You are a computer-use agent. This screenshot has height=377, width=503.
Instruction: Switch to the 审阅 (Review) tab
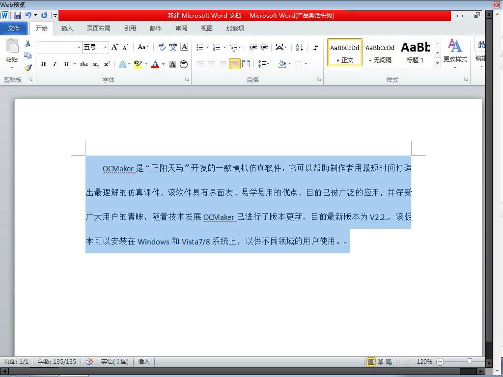coord(181,28)
